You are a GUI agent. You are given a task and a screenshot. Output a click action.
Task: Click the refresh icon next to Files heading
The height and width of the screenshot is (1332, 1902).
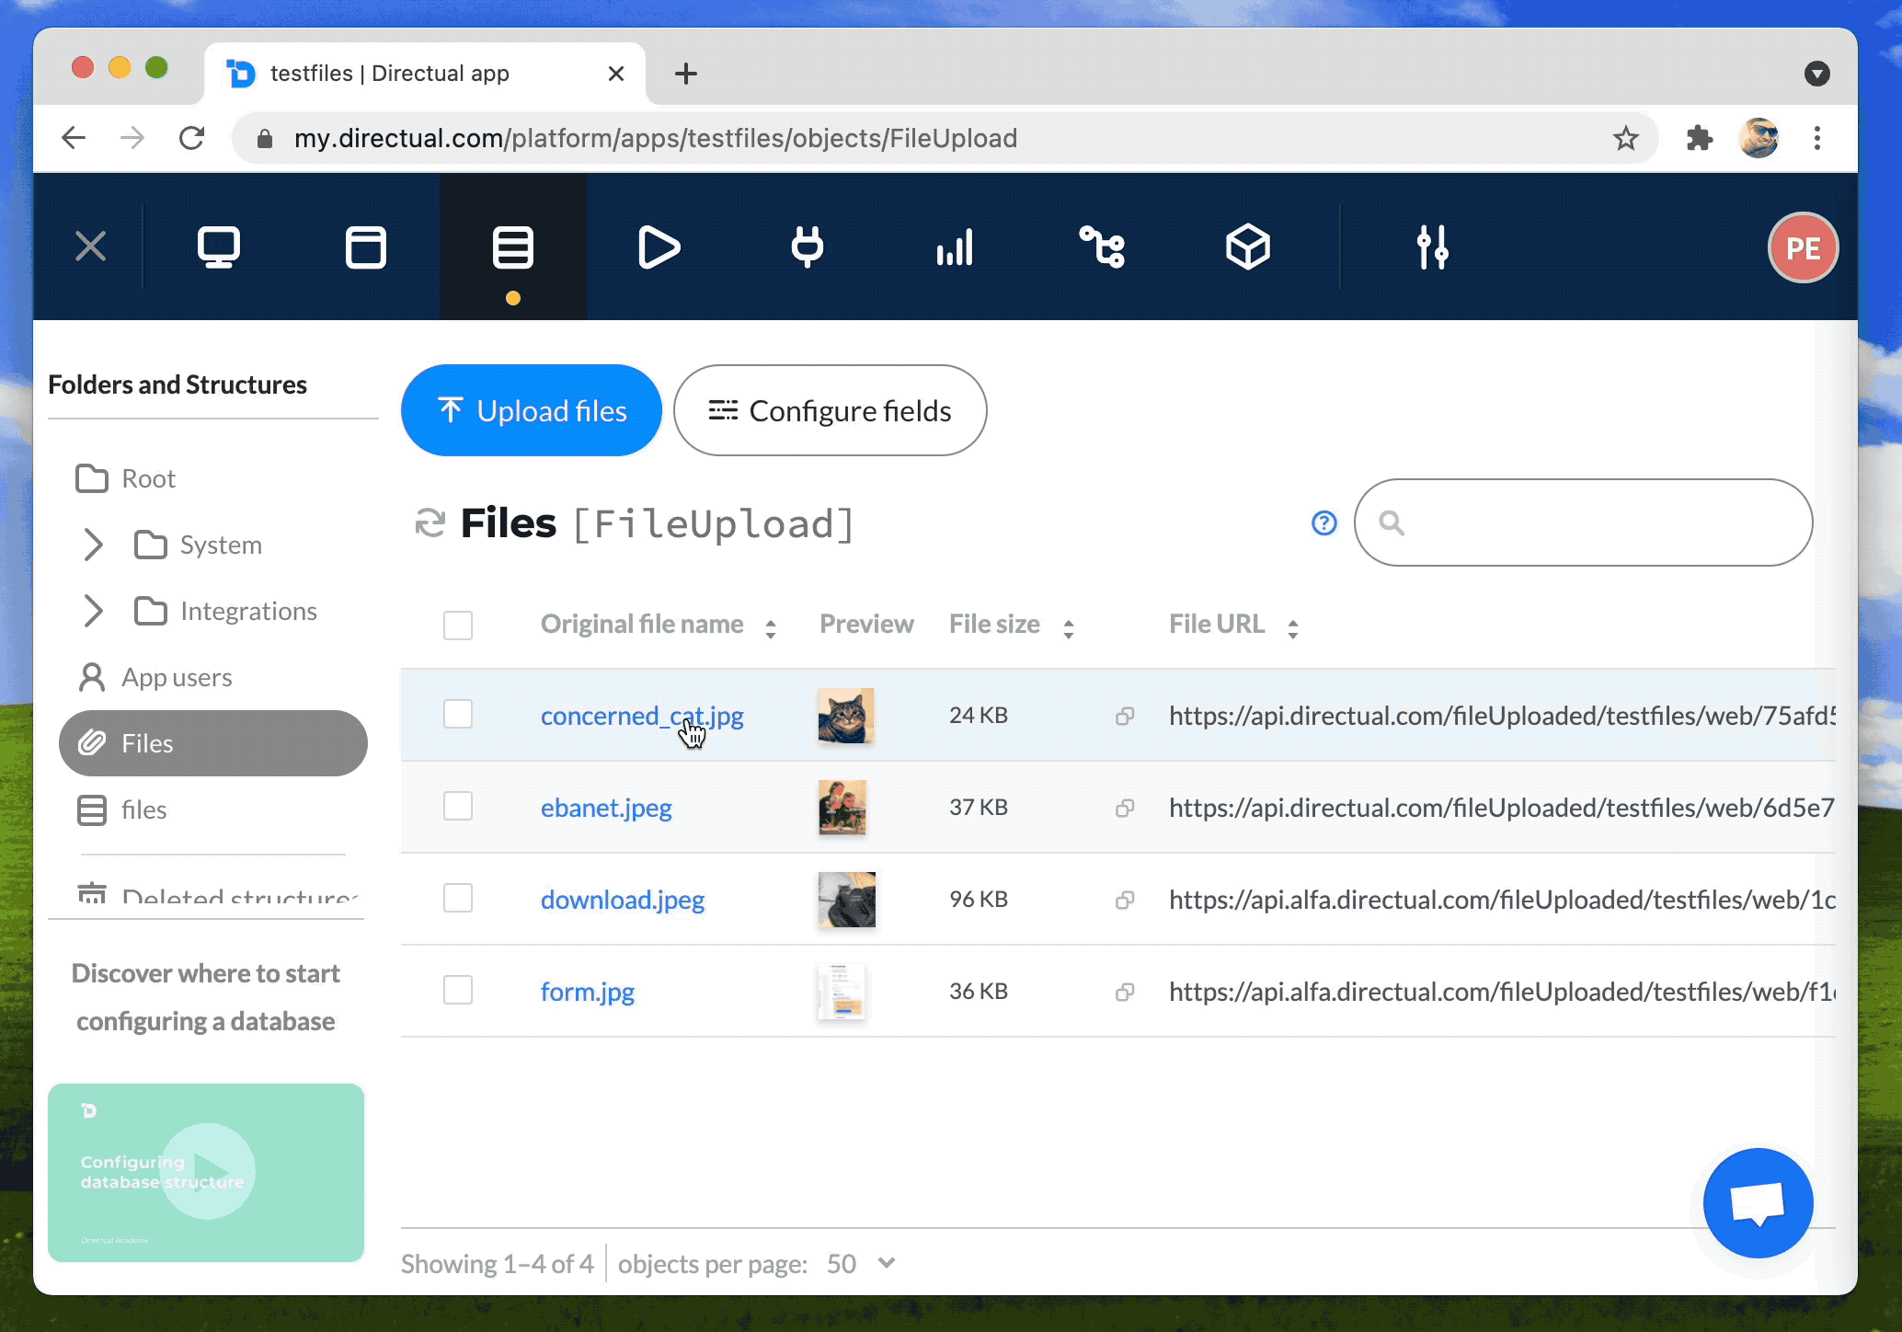430,523
